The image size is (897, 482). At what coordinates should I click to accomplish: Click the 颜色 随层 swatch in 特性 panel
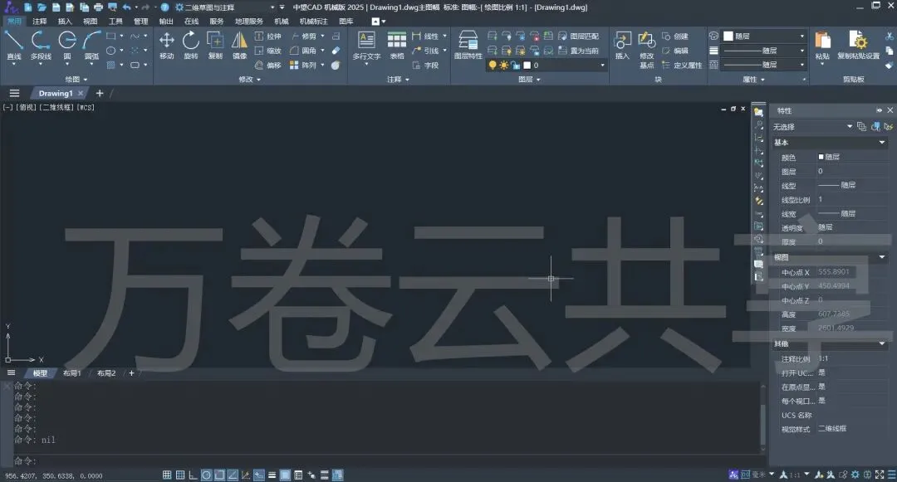[821, 157]
